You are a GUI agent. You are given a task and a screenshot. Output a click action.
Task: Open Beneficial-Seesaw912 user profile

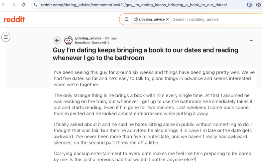92,43
